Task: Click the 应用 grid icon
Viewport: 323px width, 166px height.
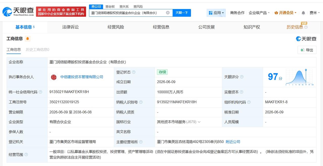Action: [211, 13]
